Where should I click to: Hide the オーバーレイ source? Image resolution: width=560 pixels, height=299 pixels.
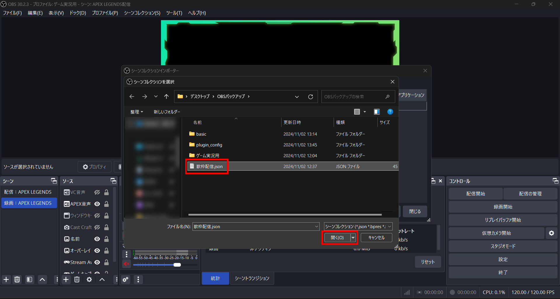click(97, 251)
